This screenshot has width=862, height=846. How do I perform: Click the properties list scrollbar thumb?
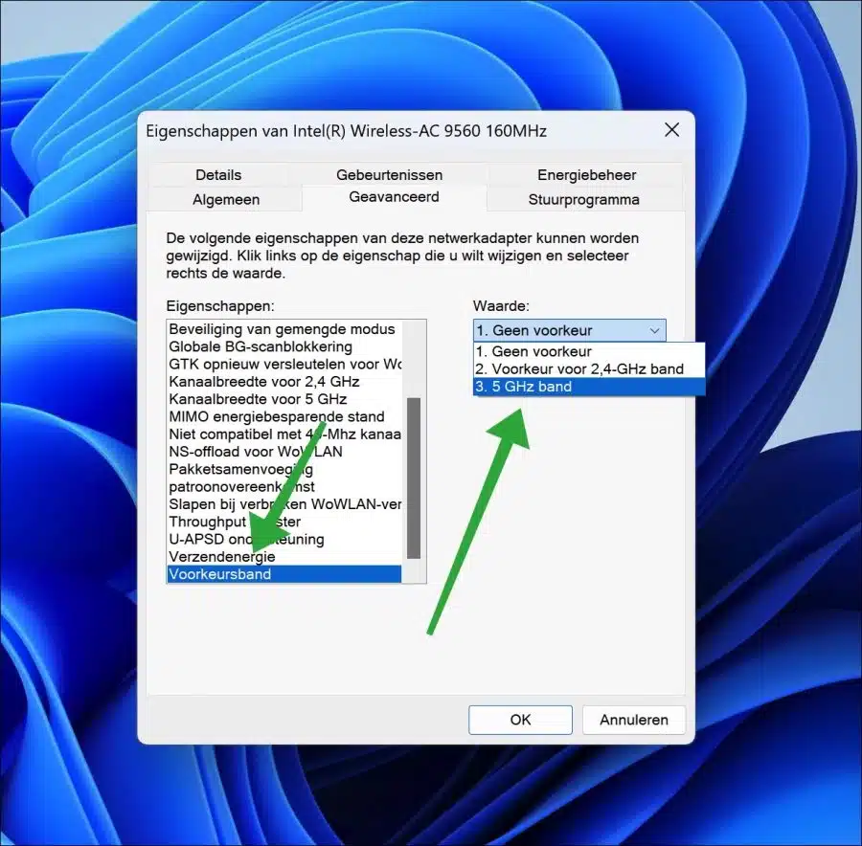tap(414, 478)
